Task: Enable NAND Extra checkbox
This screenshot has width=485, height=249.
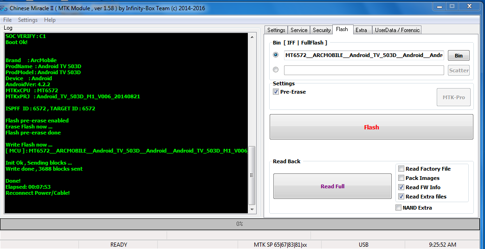Action: click(398, 208)
